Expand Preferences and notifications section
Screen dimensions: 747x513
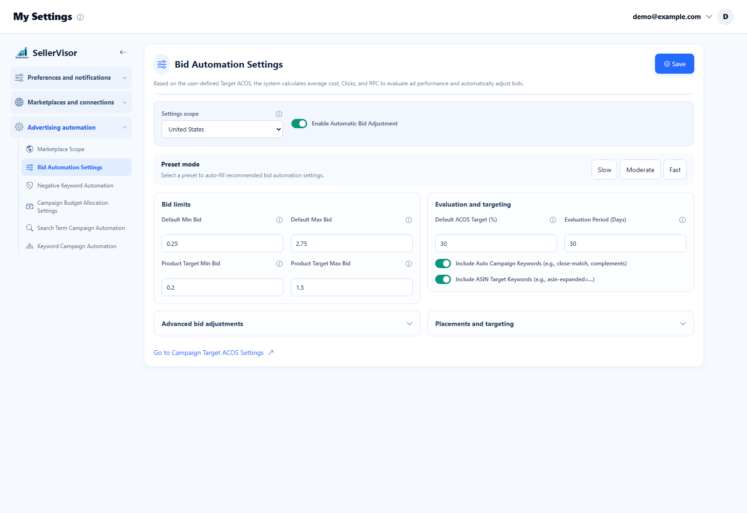coord(71,78)
